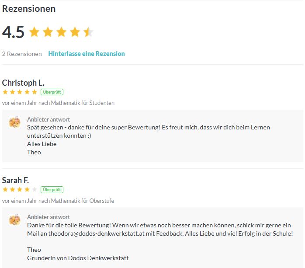Click the theodora@dodos-denkwerkstatt.at email address

point(96,233)
